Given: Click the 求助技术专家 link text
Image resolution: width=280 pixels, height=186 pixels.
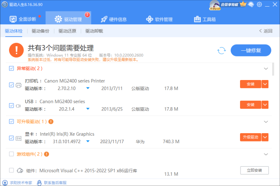Looking at the screenshot, I should 21,183.
